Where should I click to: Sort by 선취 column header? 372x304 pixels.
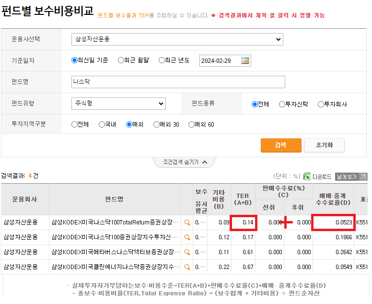tap(269, 207)
